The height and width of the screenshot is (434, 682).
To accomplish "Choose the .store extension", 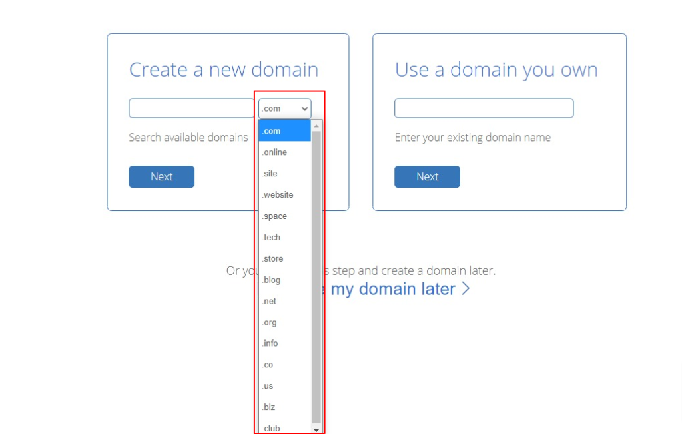I will (285, 259).
